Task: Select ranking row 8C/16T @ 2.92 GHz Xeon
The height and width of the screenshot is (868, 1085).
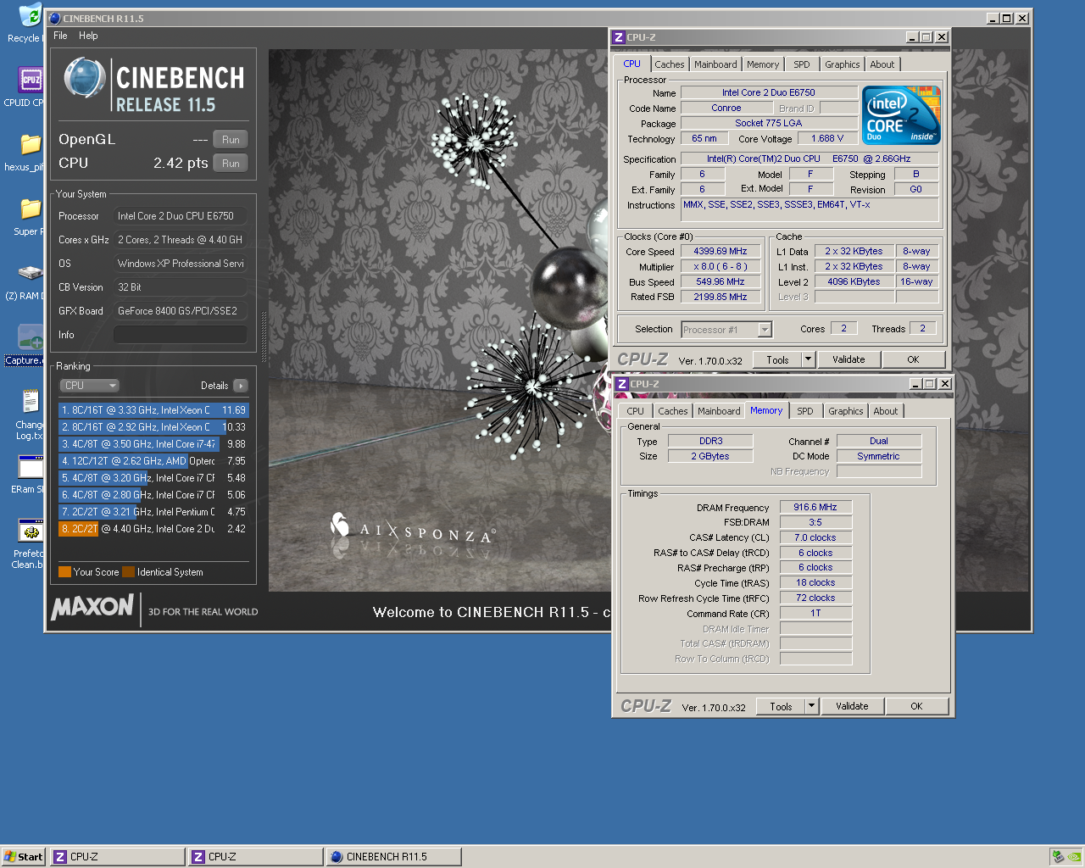Action: [153, 427]
